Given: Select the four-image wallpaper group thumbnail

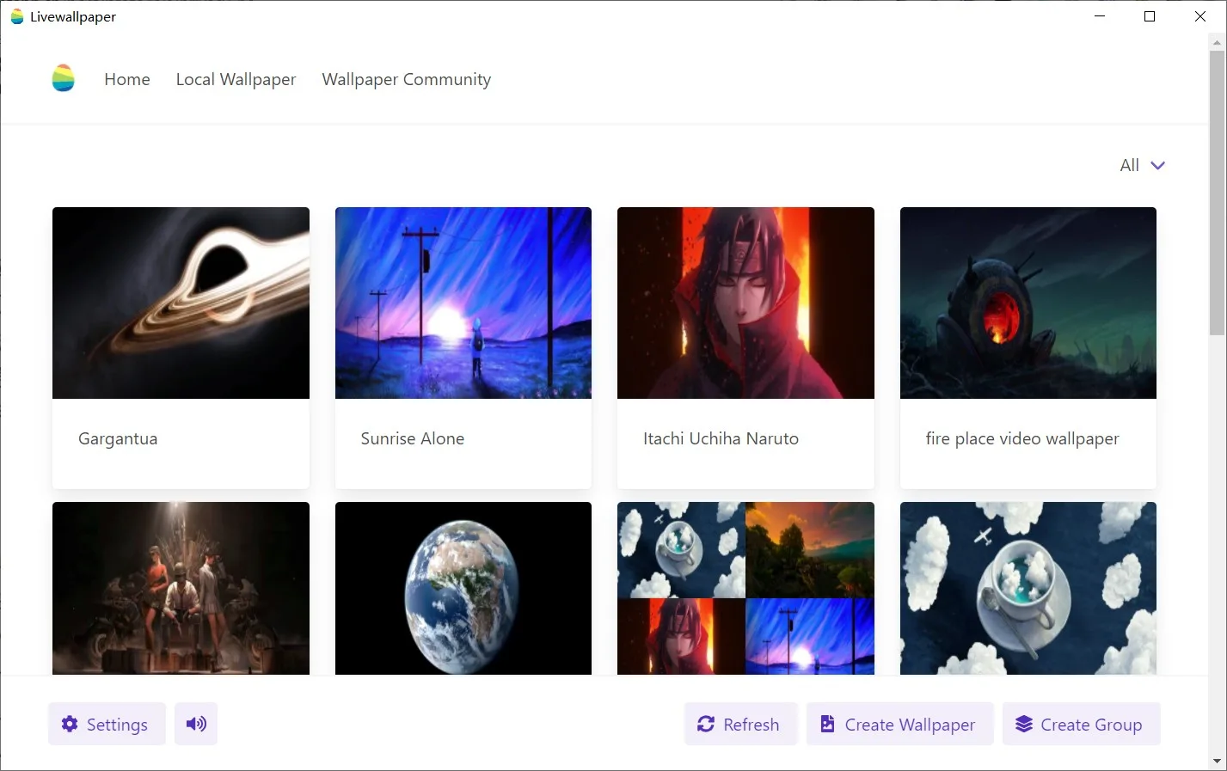Looking at the screenshot, I should pos(745,588).
